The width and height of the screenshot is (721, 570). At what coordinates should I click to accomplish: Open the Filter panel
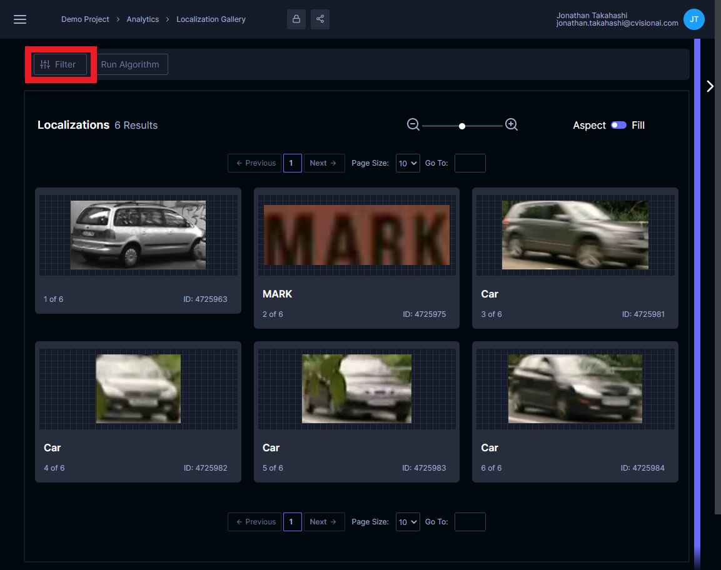(x=60, y=64)
